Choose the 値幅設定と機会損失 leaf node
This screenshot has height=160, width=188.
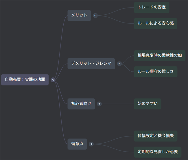point(155,136)
